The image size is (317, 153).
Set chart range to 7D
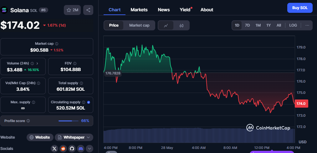click(x=248, y=25)
